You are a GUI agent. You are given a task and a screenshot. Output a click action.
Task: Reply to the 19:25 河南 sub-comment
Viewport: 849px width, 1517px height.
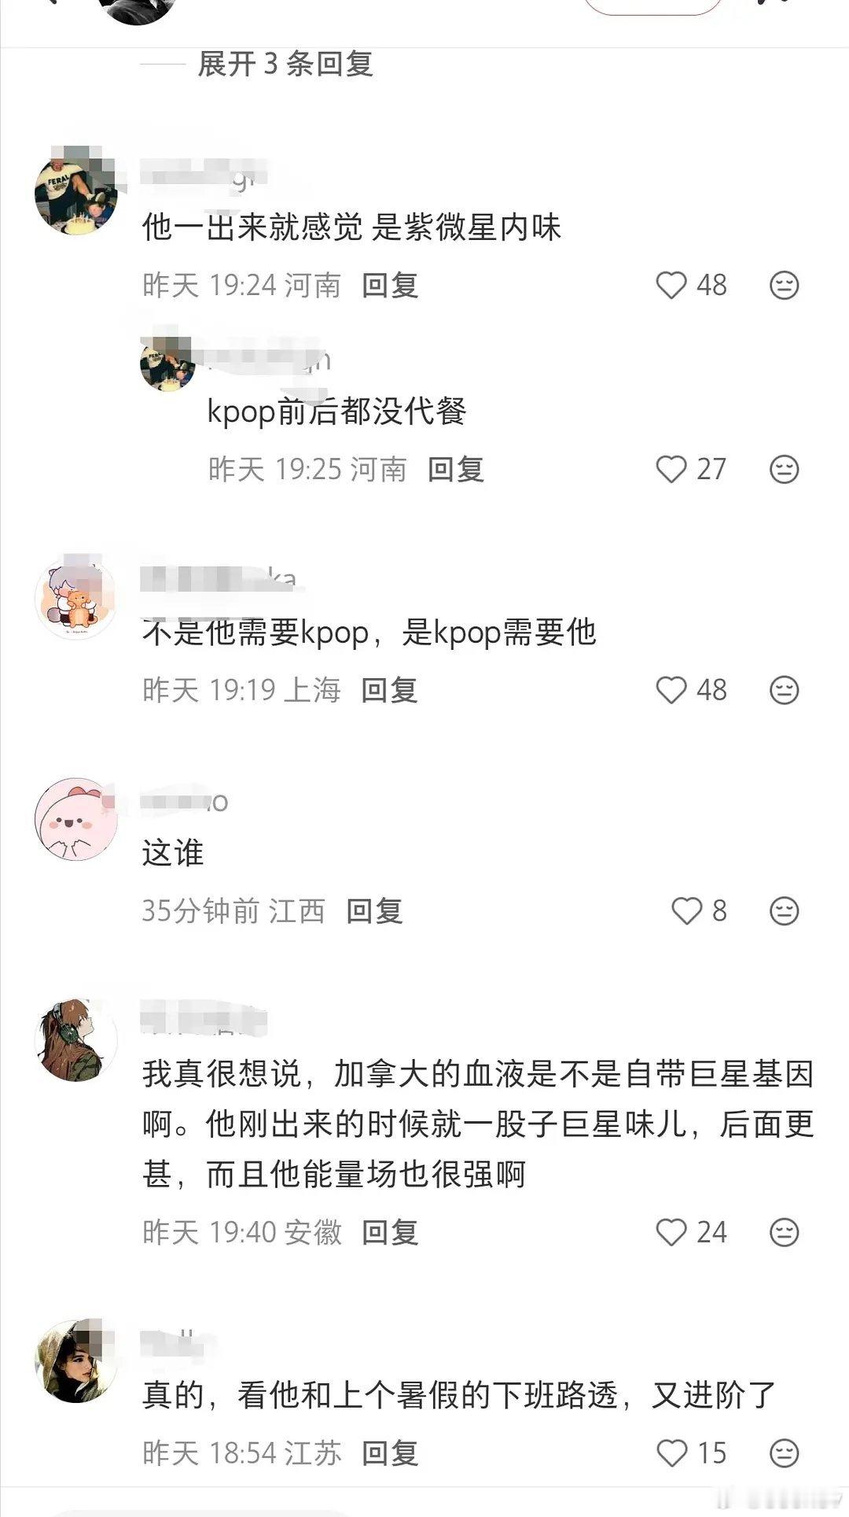(x=456, y=469)
